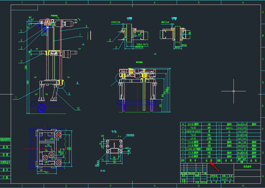Click part balloon number 10 label
The width and height of the screenshot is (265, 188).
(78, 109)
